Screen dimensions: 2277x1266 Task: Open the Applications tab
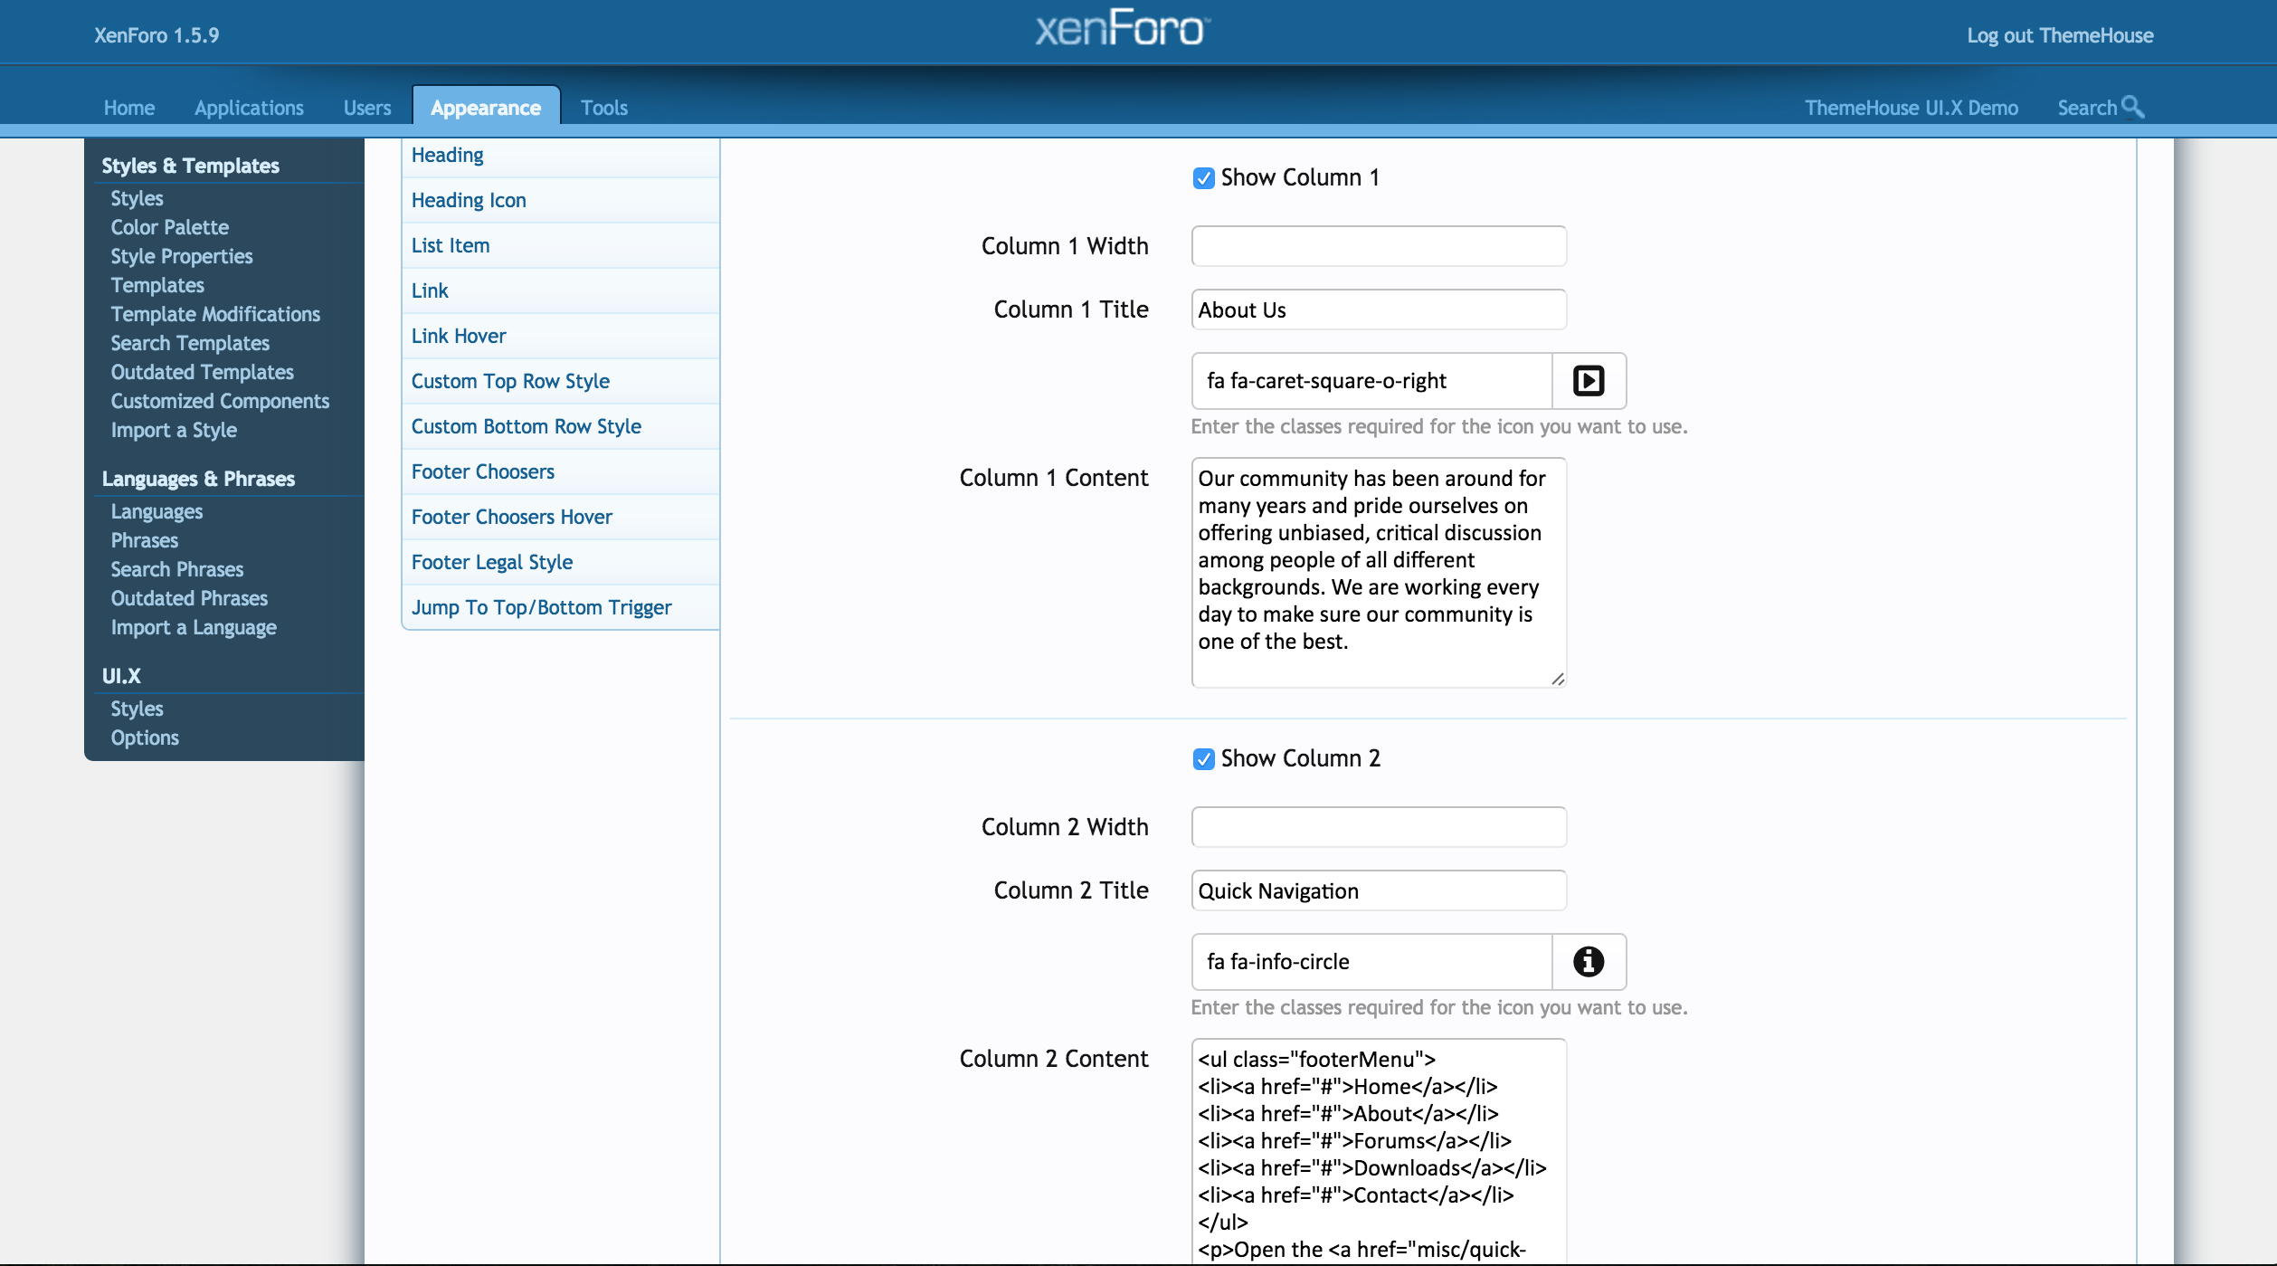tap(249, 108)
